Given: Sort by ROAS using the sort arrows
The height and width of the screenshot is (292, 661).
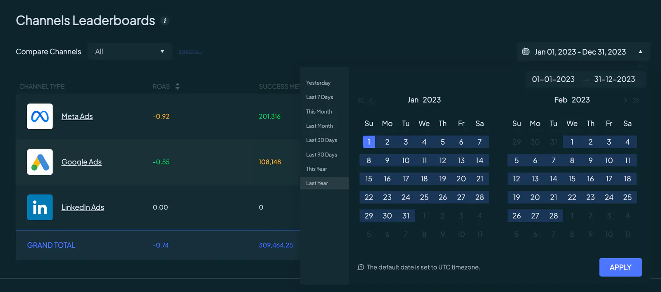Looking at the screenshot, I should [178, 86].
